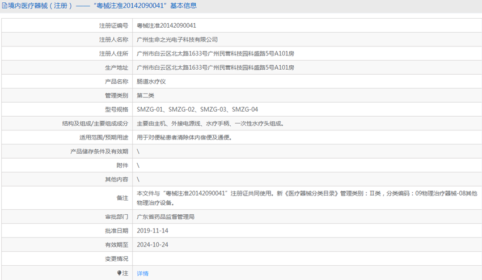
Task: Click the pin icon beside the 注 label
Action: coord(119,273)
